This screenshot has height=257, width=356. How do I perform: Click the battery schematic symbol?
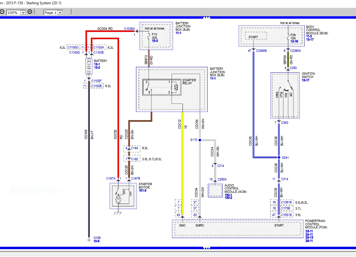tap(89, 67)
